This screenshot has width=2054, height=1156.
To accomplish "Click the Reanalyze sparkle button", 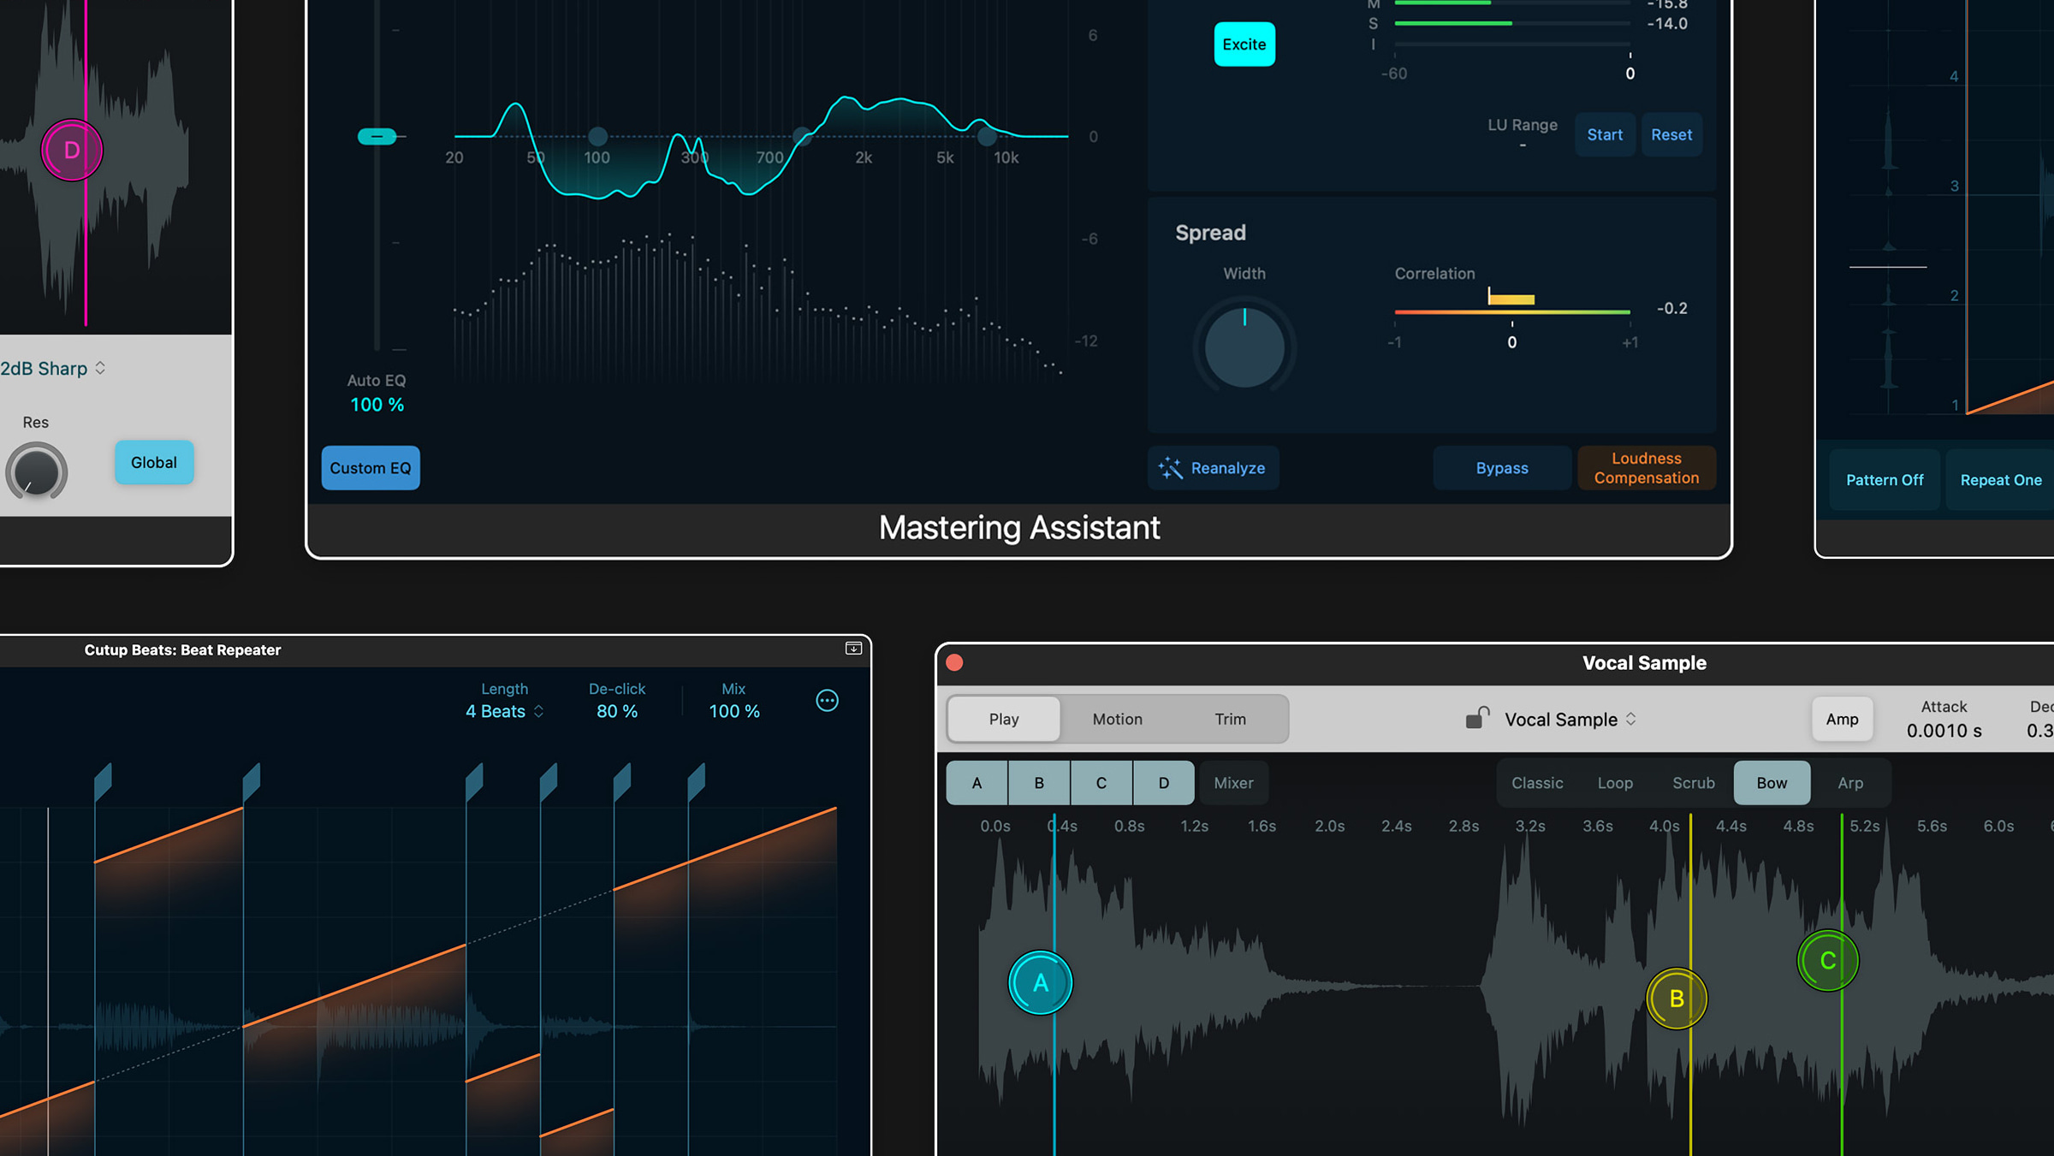I will coord(1213,468).
